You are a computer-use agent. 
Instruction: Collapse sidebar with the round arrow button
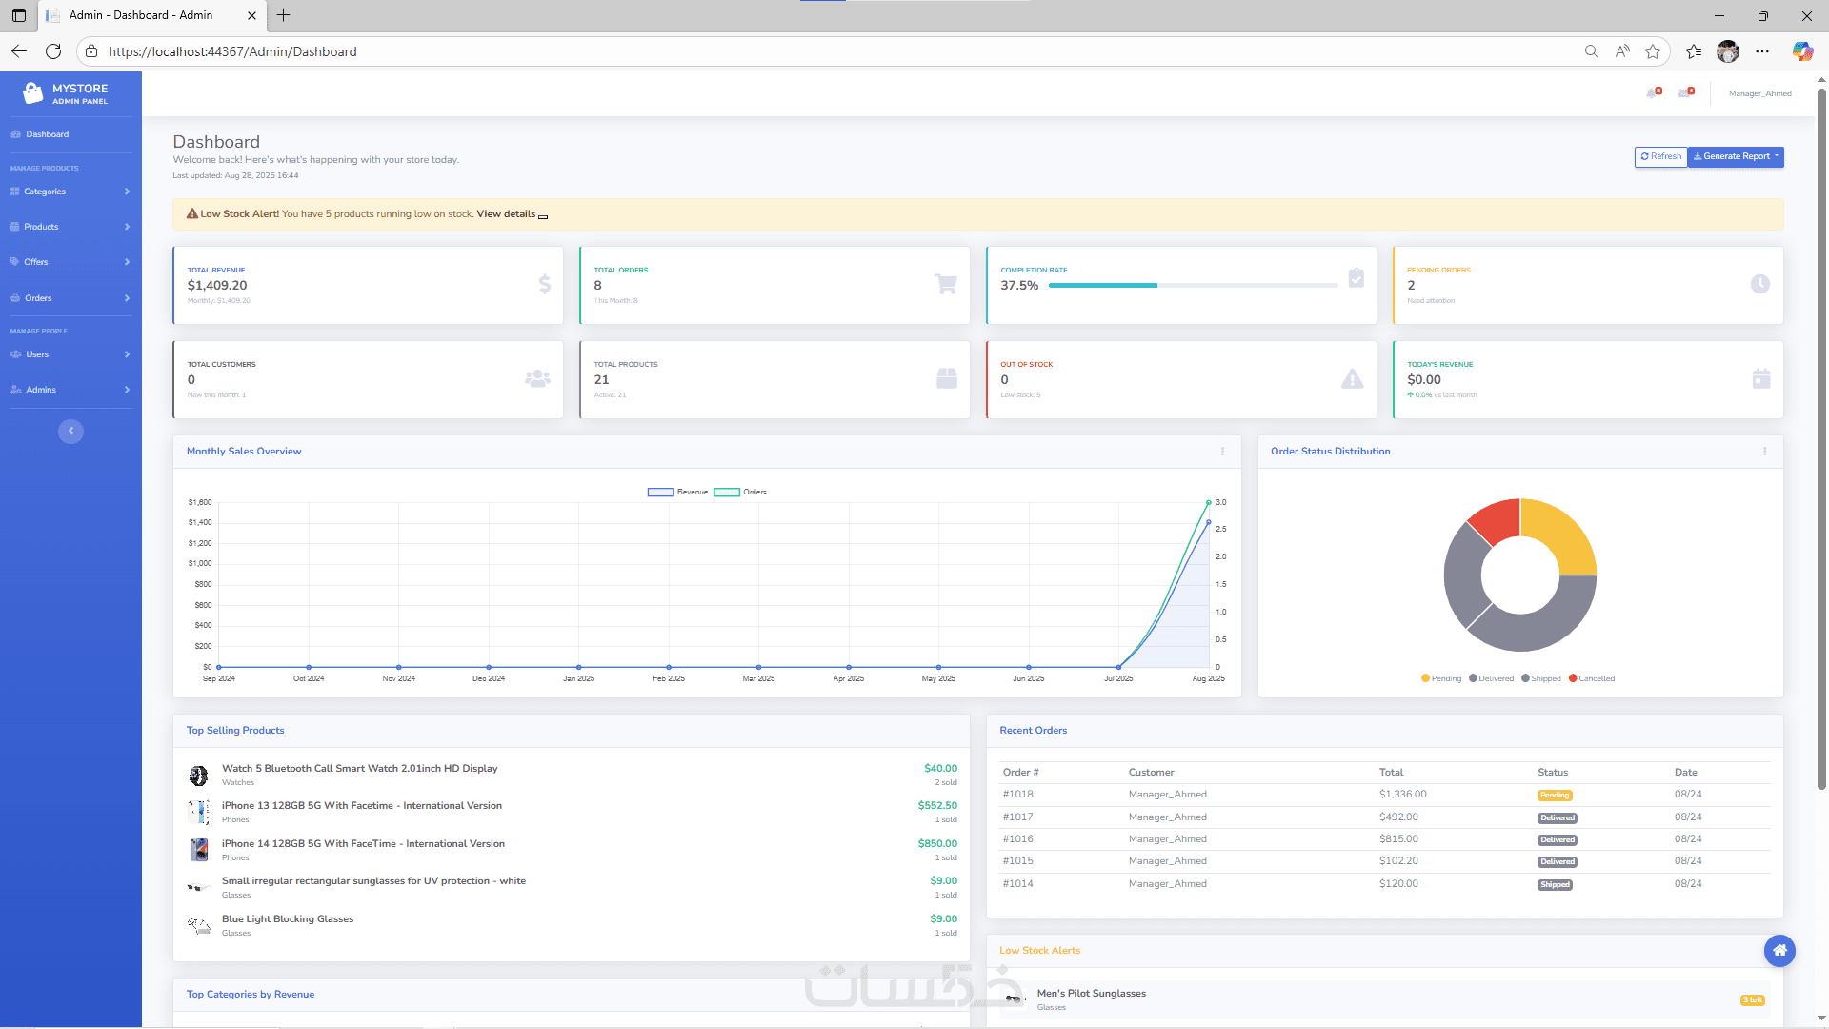(x=70, y=431)
